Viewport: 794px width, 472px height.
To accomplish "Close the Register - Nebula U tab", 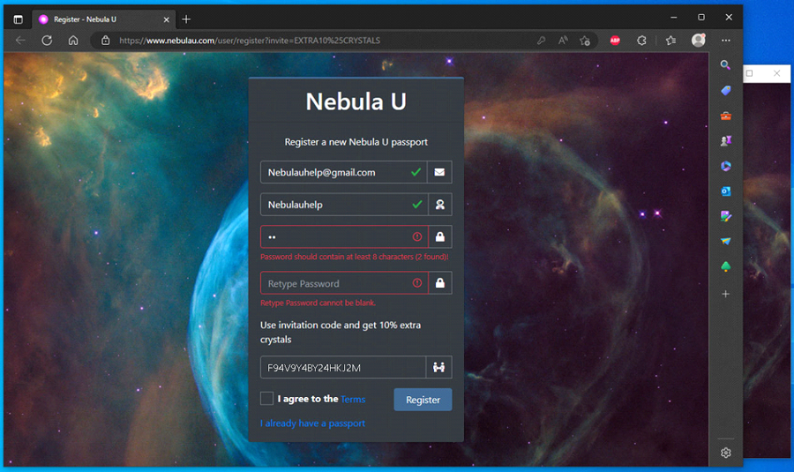I will (166, 19).
